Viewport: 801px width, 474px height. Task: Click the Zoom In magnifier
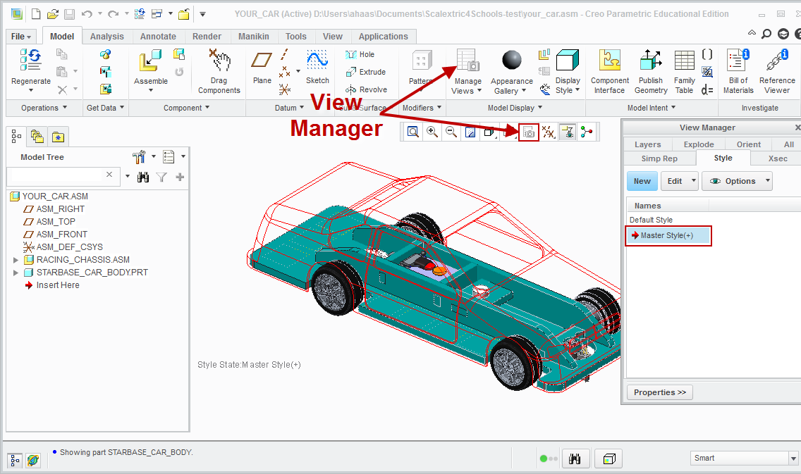pos(432,132)
